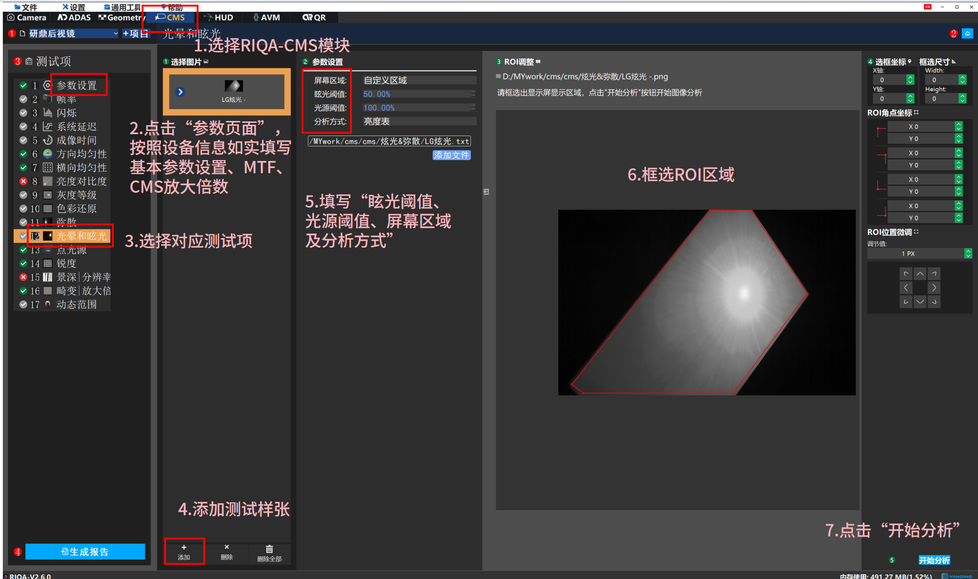
Task: Move ROI diagonally with bottom-left arrow
Action: pyautogui.click(x=906, y=302)
